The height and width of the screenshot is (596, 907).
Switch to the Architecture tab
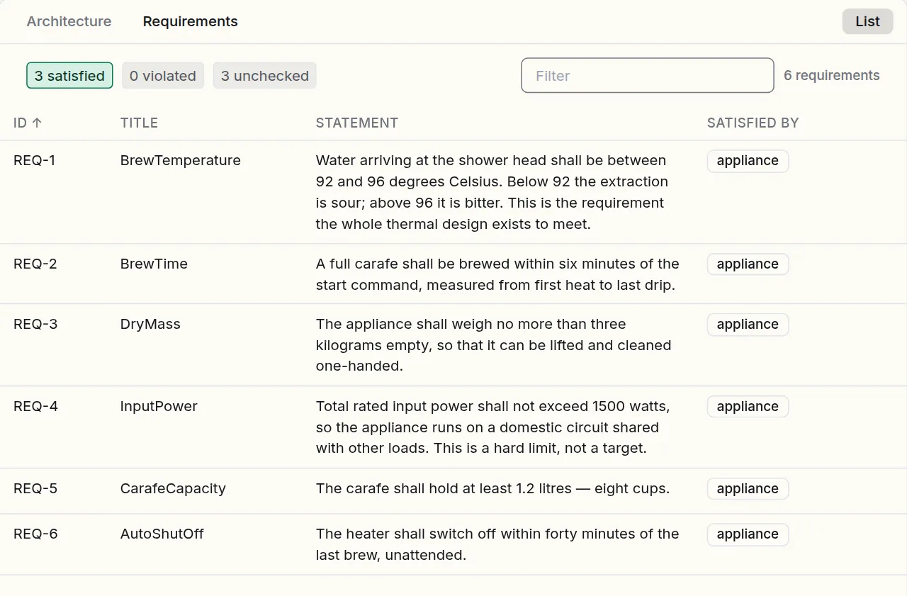point(69,21)
